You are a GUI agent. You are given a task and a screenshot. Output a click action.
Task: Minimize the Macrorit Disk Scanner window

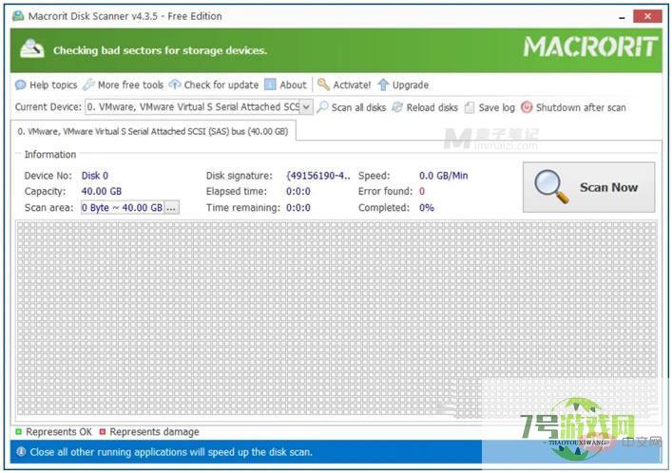click(x=622, y=17)
